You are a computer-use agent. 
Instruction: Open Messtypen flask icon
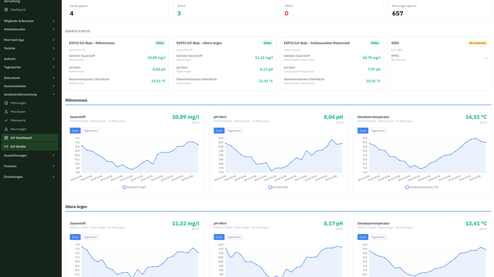click(x=6, y=111)
